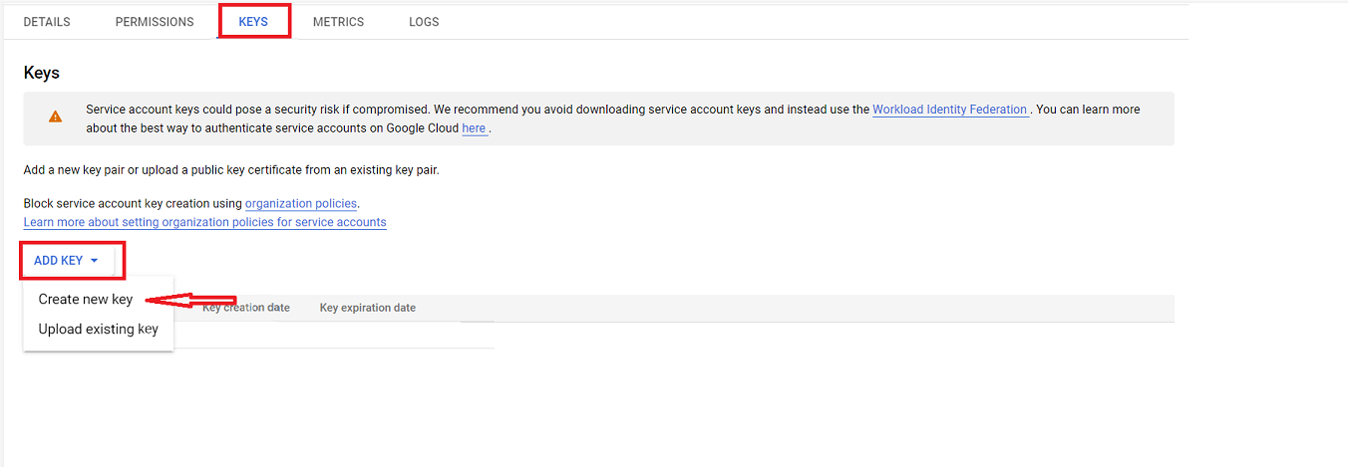This screenshot has width=1348, height=467.
Task: Open Learn more about setting organization policies
Action: tap(204, 222)
